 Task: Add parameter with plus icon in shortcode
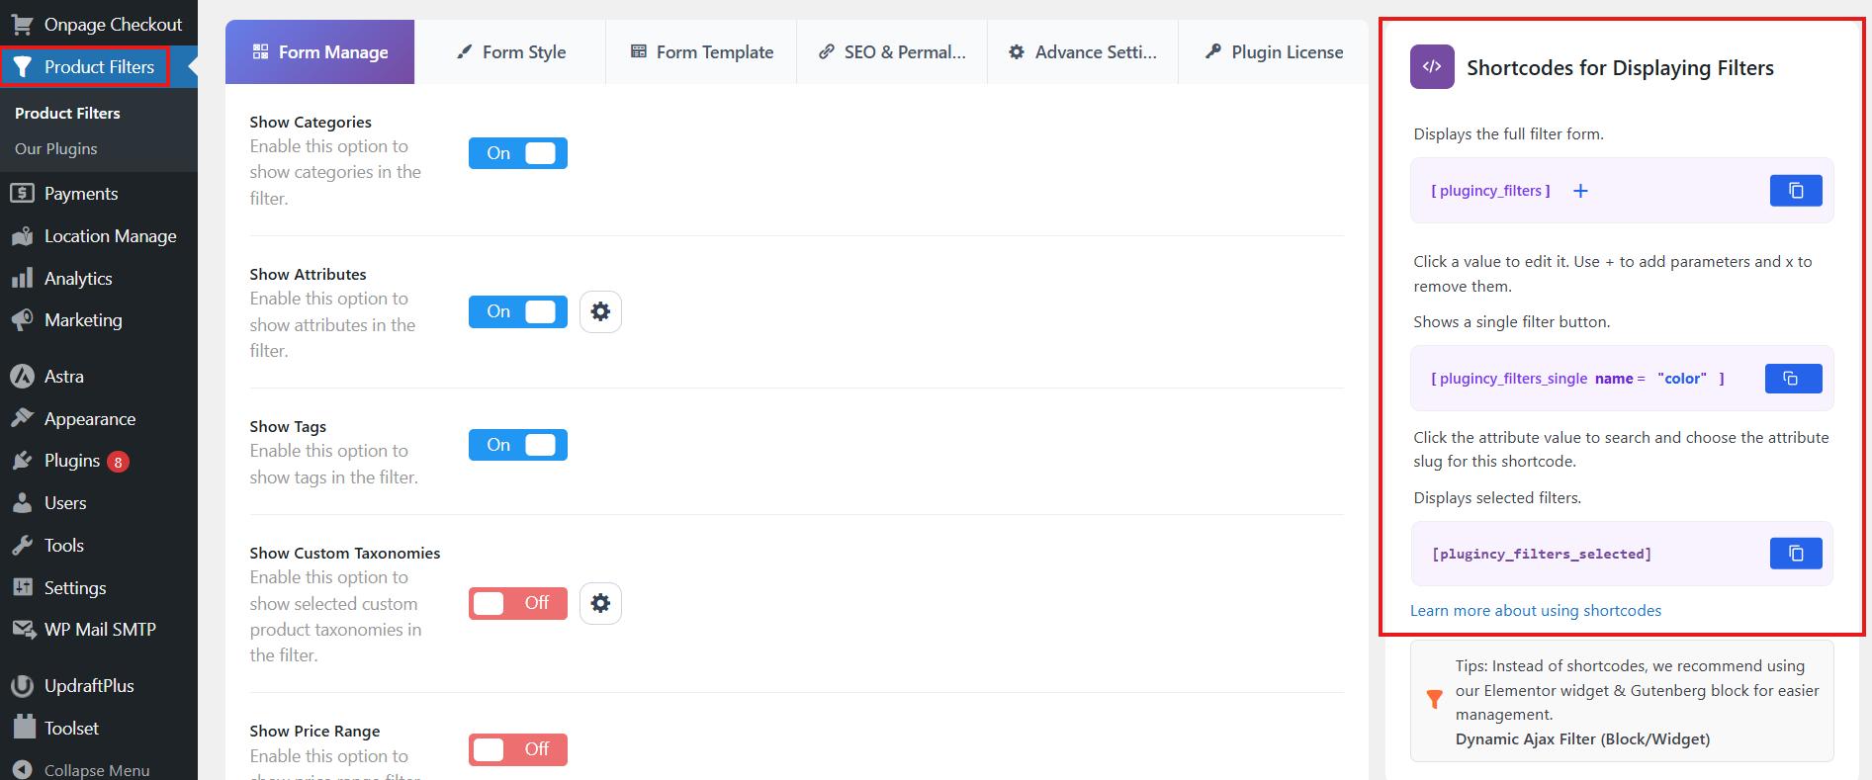click(x=1580, y=191)
